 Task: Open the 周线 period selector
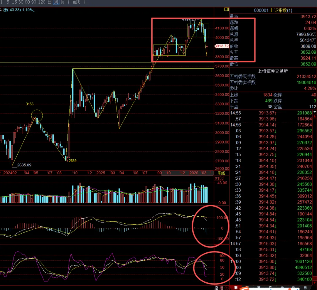click(x=221, y=173)
